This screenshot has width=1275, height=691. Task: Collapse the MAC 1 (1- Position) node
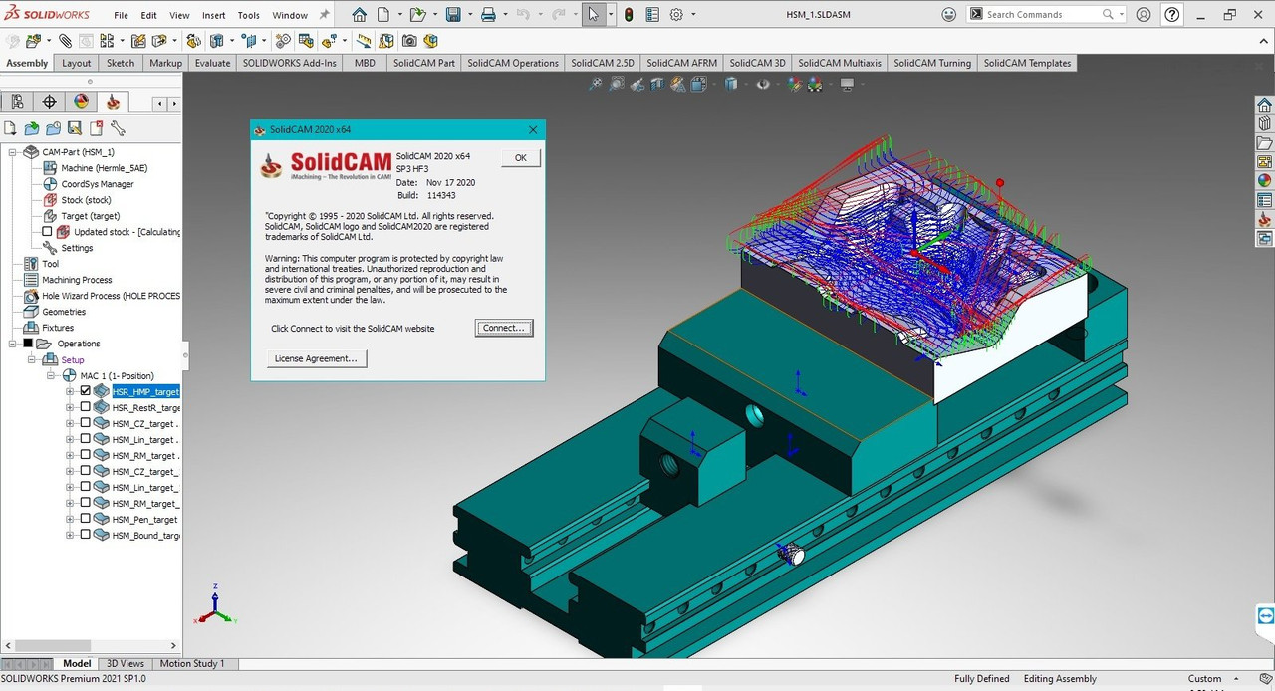(x=51, y=375)
